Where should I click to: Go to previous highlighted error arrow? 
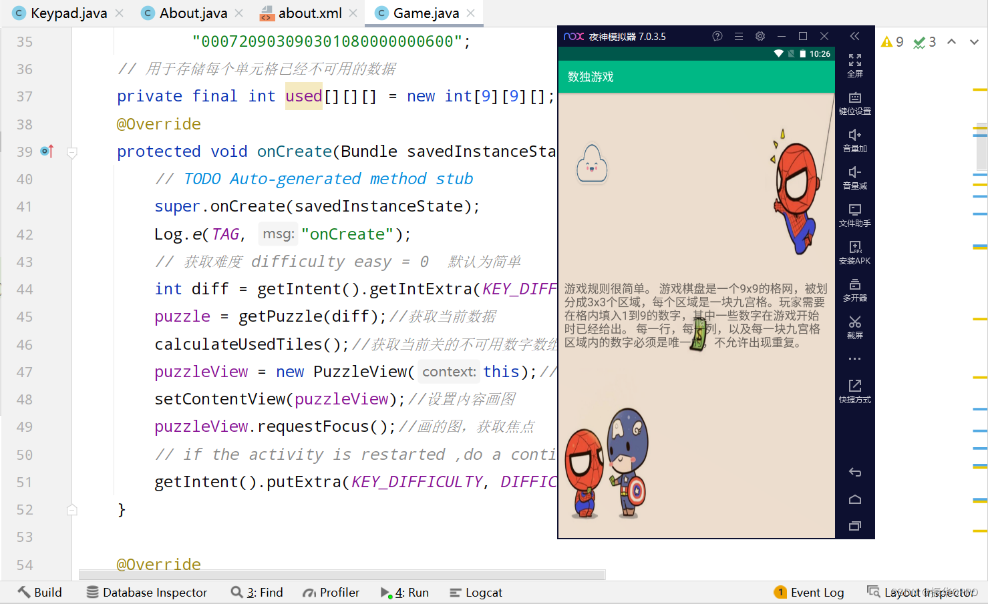pos(952,42)
